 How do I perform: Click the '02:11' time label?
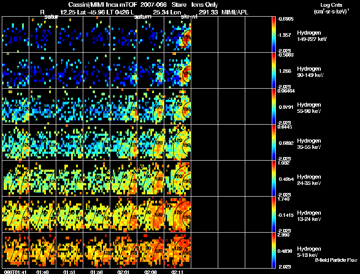(177, 272)
